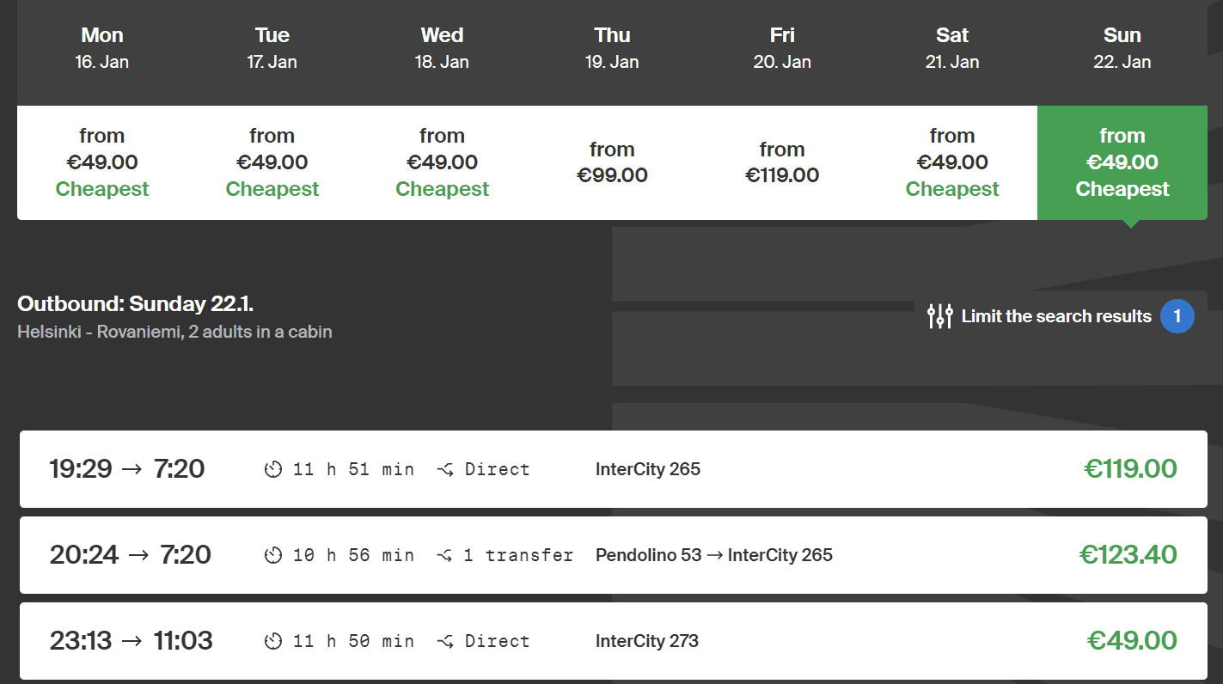The image size is (1223, 684).
Task: Click the highlighted Sunday 22 Jan fare
Action: tap(1122, 162)
